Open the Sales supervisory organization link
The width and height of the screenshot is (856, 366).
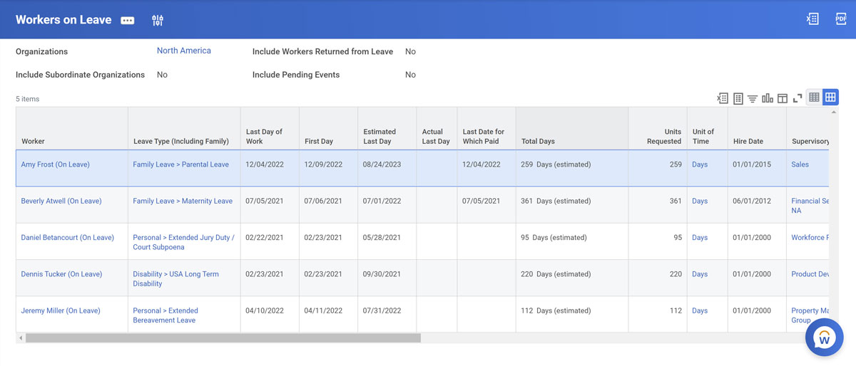coord(800,164)
